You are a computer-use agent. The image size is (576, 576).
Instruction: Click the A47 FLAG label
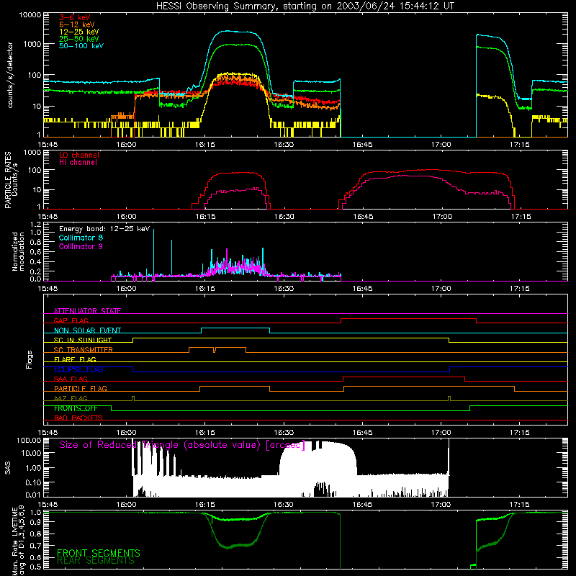tap(71, 398)
